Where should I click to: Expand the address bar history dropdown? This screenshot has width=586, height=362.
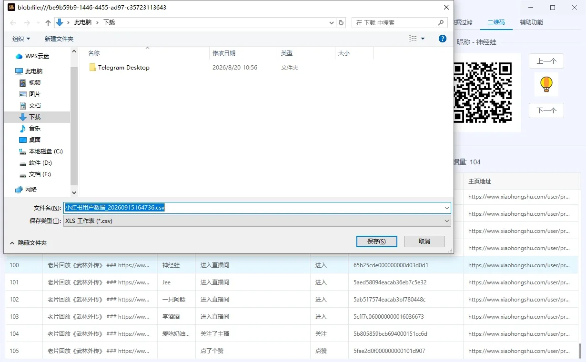332,22
